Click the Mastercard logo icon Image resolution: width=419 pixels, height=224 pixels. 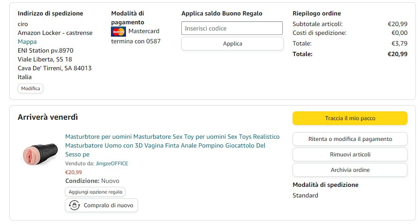pos(118,31)
